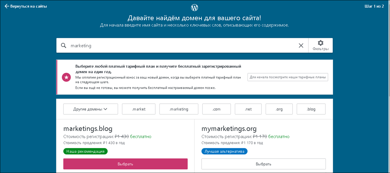Click the magnifier icon in the search bar
This screenshot has height=173, width=390.
pos(63,45)
